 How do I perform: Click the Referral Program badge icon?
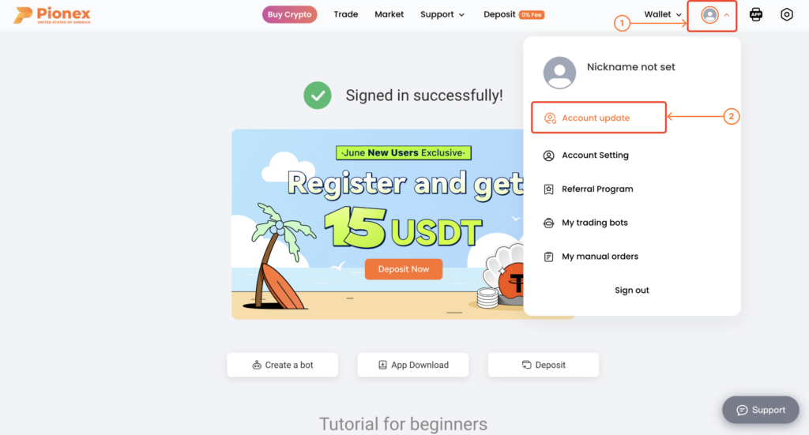pos(548,189)
